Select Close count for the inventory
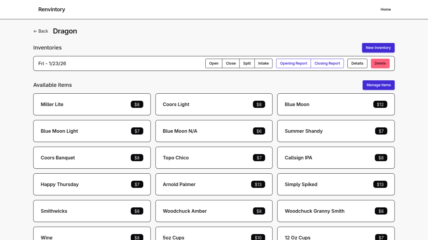Screen dimensions: 428x240 (x=231, y=63)
